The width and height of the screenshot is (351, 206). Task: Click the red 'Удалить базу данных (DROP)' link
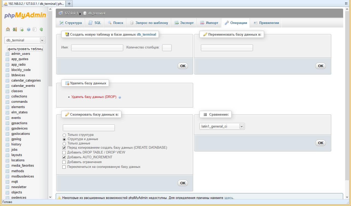pos(94,97)
